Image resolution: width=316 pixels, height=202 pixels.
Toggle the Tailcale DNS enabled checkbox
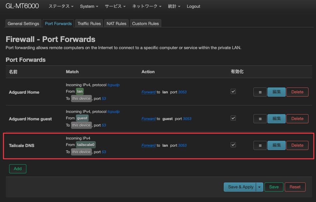(233, 145)
